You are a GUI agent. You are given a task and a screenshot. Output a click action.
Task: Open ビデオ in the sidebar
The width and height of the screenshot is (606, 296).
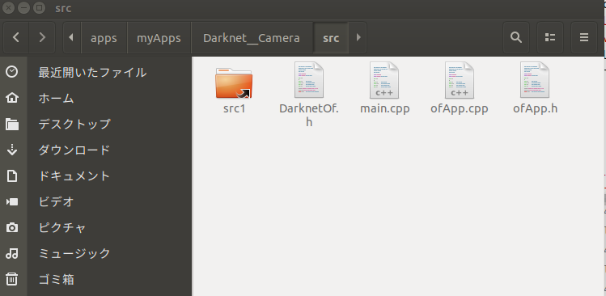(56, 201)
